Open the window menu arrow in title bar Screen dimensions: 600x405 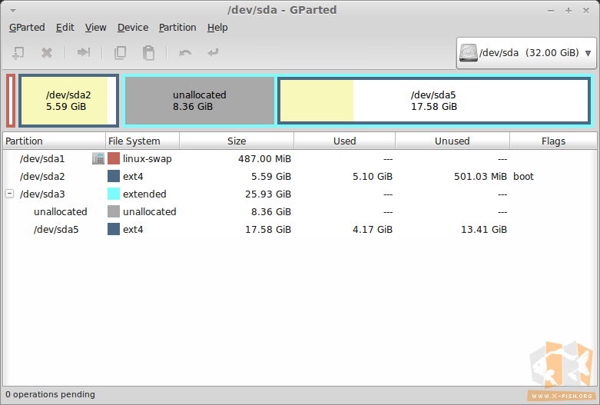(12, 11)
